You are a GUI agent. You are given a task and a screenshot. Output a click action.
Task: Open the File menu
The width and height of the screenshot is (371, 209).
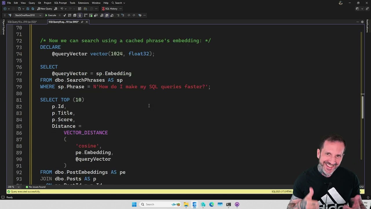point(9,3)
